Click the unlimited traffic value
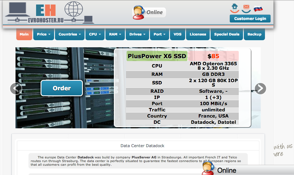Image resolution: width=294 pixels, height=175 pixels. 213,110
